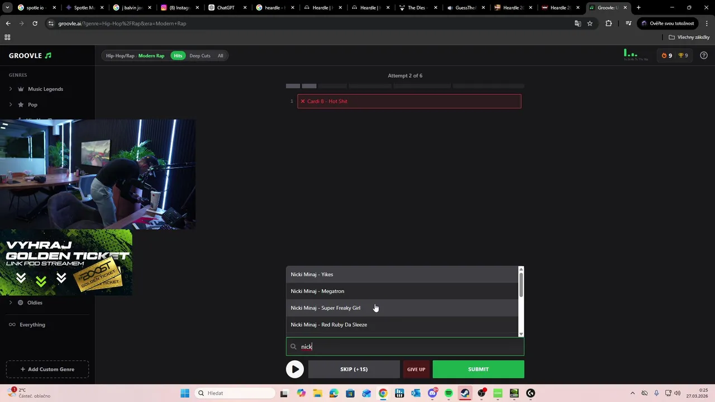Screen dimensions: 715x402
Task: Expand the Music Legends genre
Action: click(10, 89)
